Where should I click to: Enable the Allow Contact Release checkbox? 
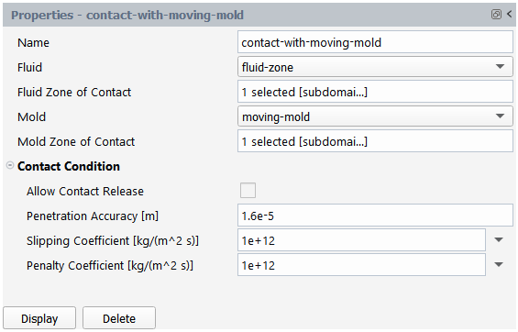point(248,191)
